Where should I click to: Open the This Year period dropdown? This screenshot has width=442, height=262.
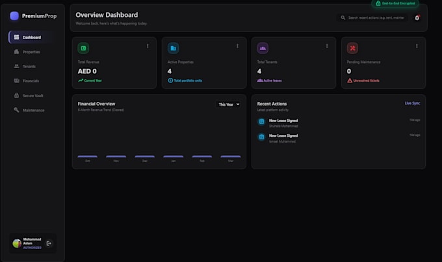tap(228, 104)
